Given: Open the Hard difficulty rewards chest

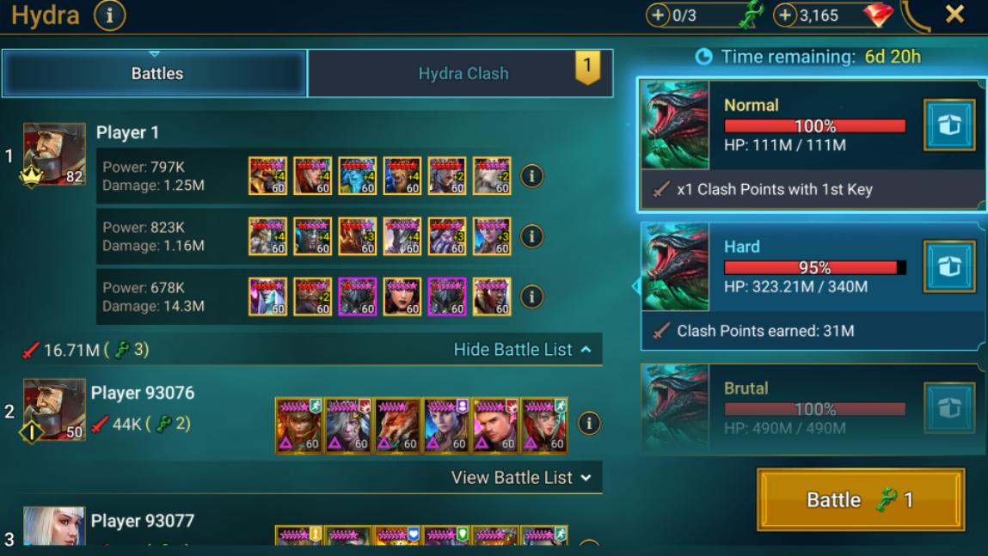Looking at the screenshot, I should tap(949, 267).
